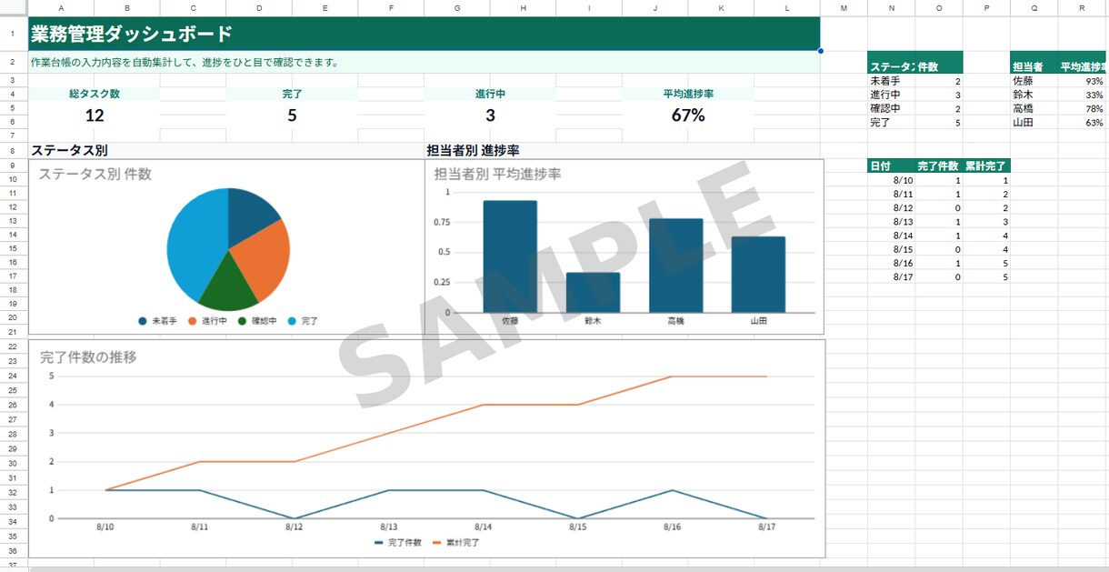This screenshot has height=572, width=1109.
Task: Select the total task count value 12
Action: [95, 115]
